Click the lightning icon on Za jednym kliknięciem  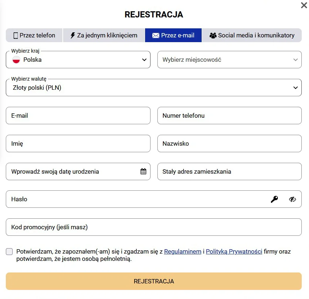(72, 35)
